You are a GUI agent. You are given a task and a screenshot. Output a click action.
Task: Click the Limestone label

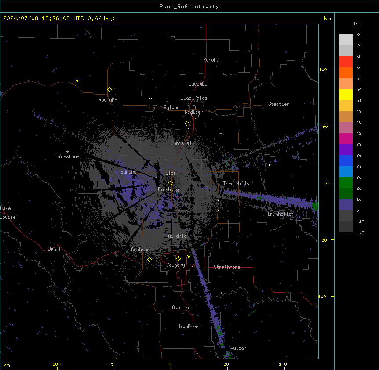pyautogui.click(x=67, y=156)
